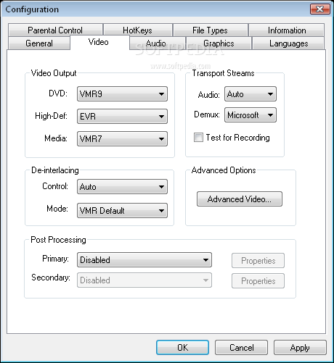
Task: Open the Primary post processing dropdown
Action: point(144,260)
